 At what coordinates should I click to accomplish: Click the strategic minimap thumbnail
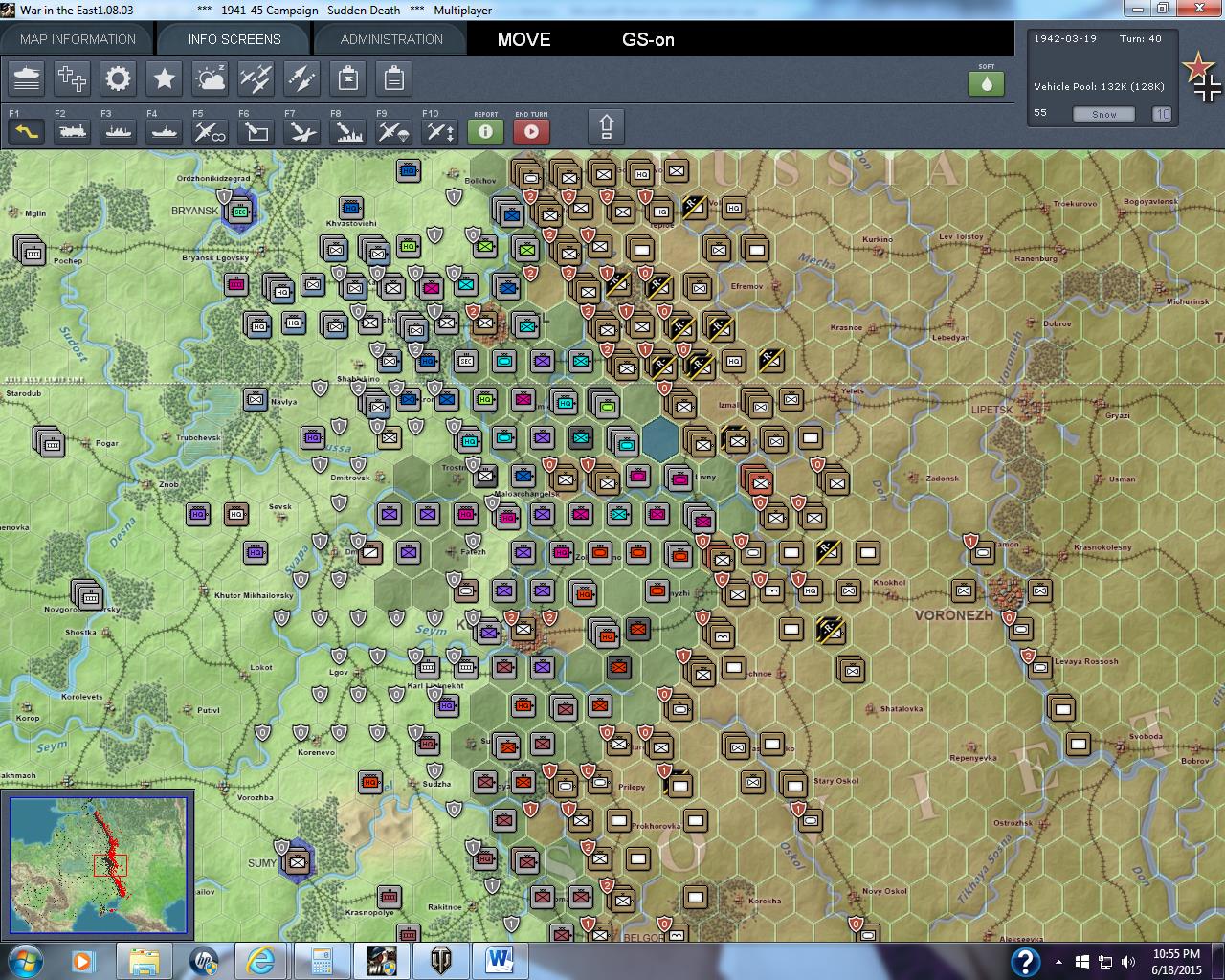point(98,865)
